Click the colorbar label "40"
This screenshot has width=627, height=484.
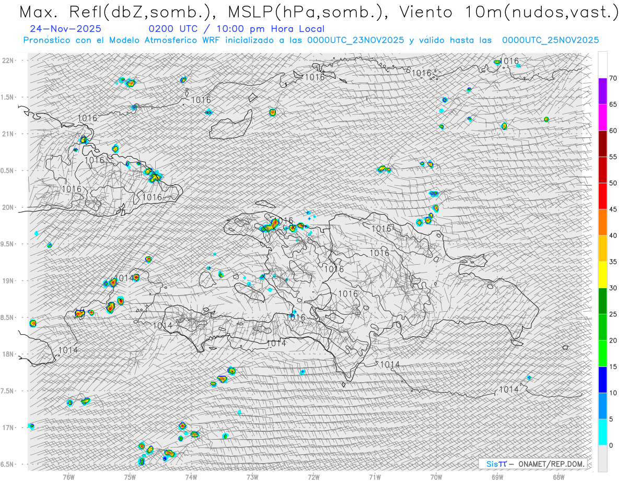613,235
